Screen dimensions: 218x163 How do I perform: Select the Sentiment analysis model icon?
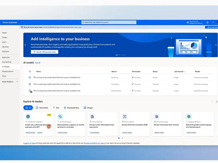tap(60, 117)
